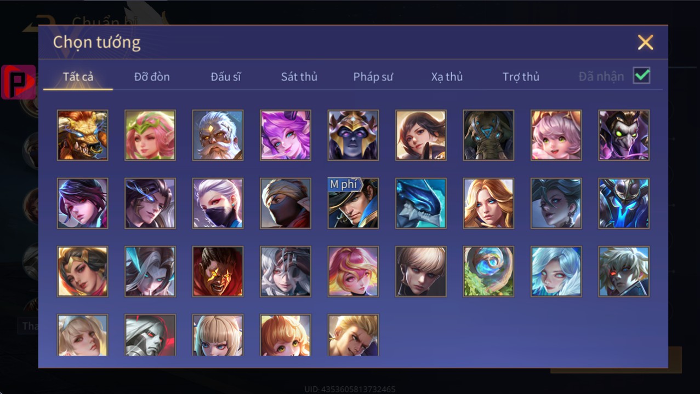
Task: Close the Chọn tướng dialog
Action: tap(645, 42)
